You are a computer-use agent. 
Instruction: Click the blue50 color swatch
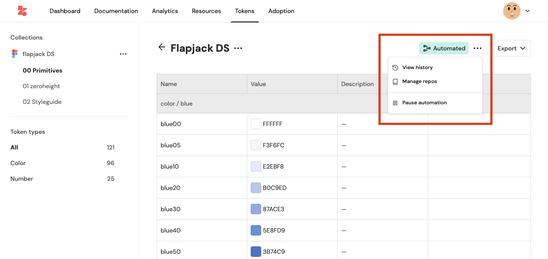point(256,252)
